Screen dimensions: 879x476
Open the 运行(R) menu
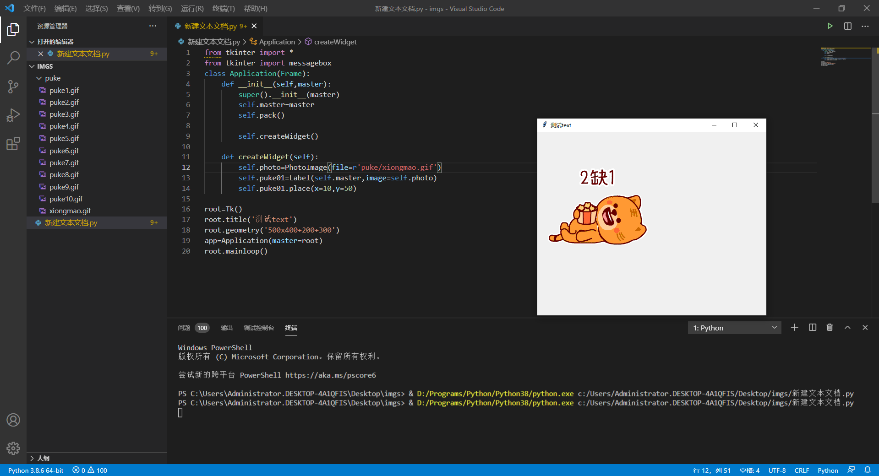[192, 8]
